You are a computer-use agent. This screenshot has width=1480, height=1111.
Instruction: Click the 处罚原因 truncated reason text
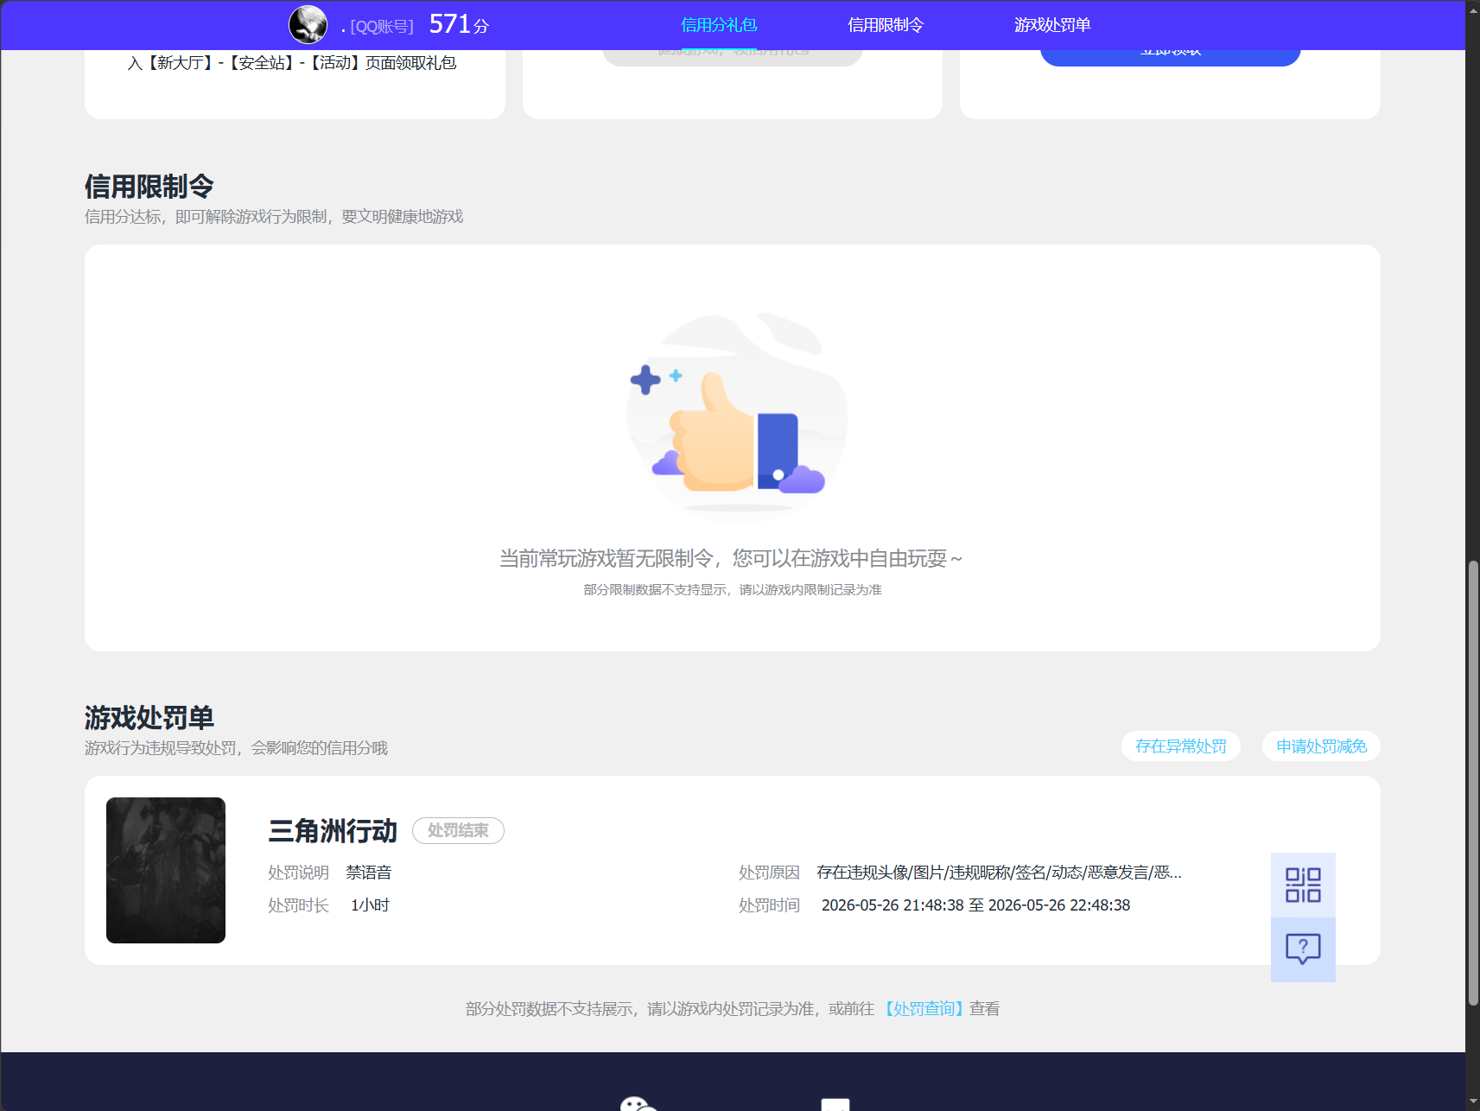[x=999, y=873]
